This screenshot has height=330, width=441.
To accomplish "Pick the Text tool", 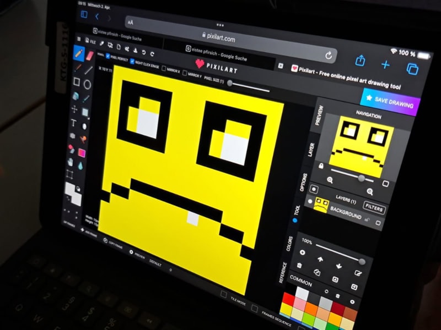I will point(73,123).
